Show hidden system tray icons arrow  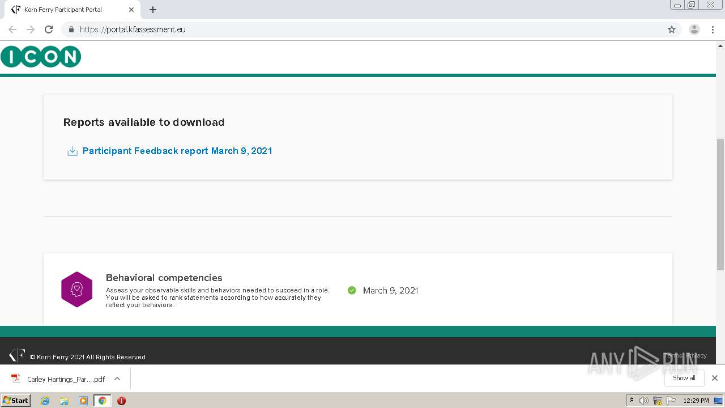[632, 401]
